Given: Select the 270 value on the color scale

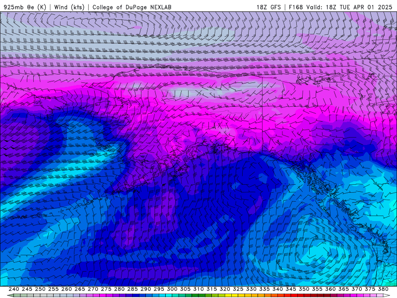Looking at the screenshot, I should tap(93, 289).
